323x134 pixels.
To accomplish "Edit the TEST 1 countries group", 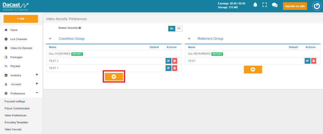I will 169,68.
